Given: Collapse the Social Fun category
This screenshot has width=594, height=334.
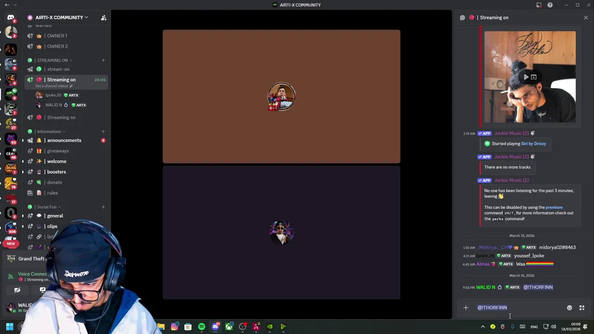Looking at the screenshot, I should tap(46, 207).
